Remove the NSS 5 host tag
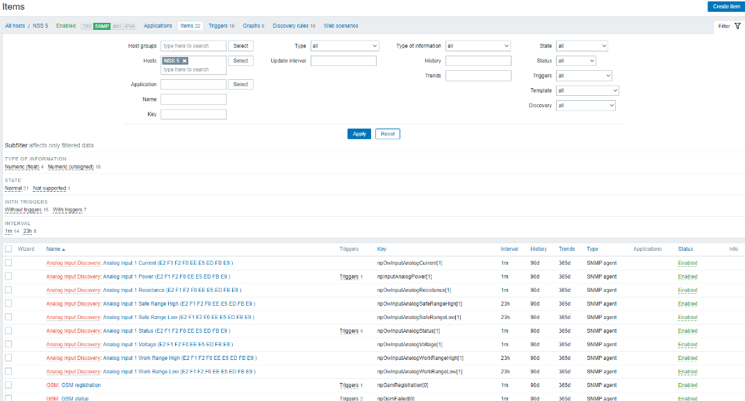Viewport: 745px width, 401px height. coord(184,61)
